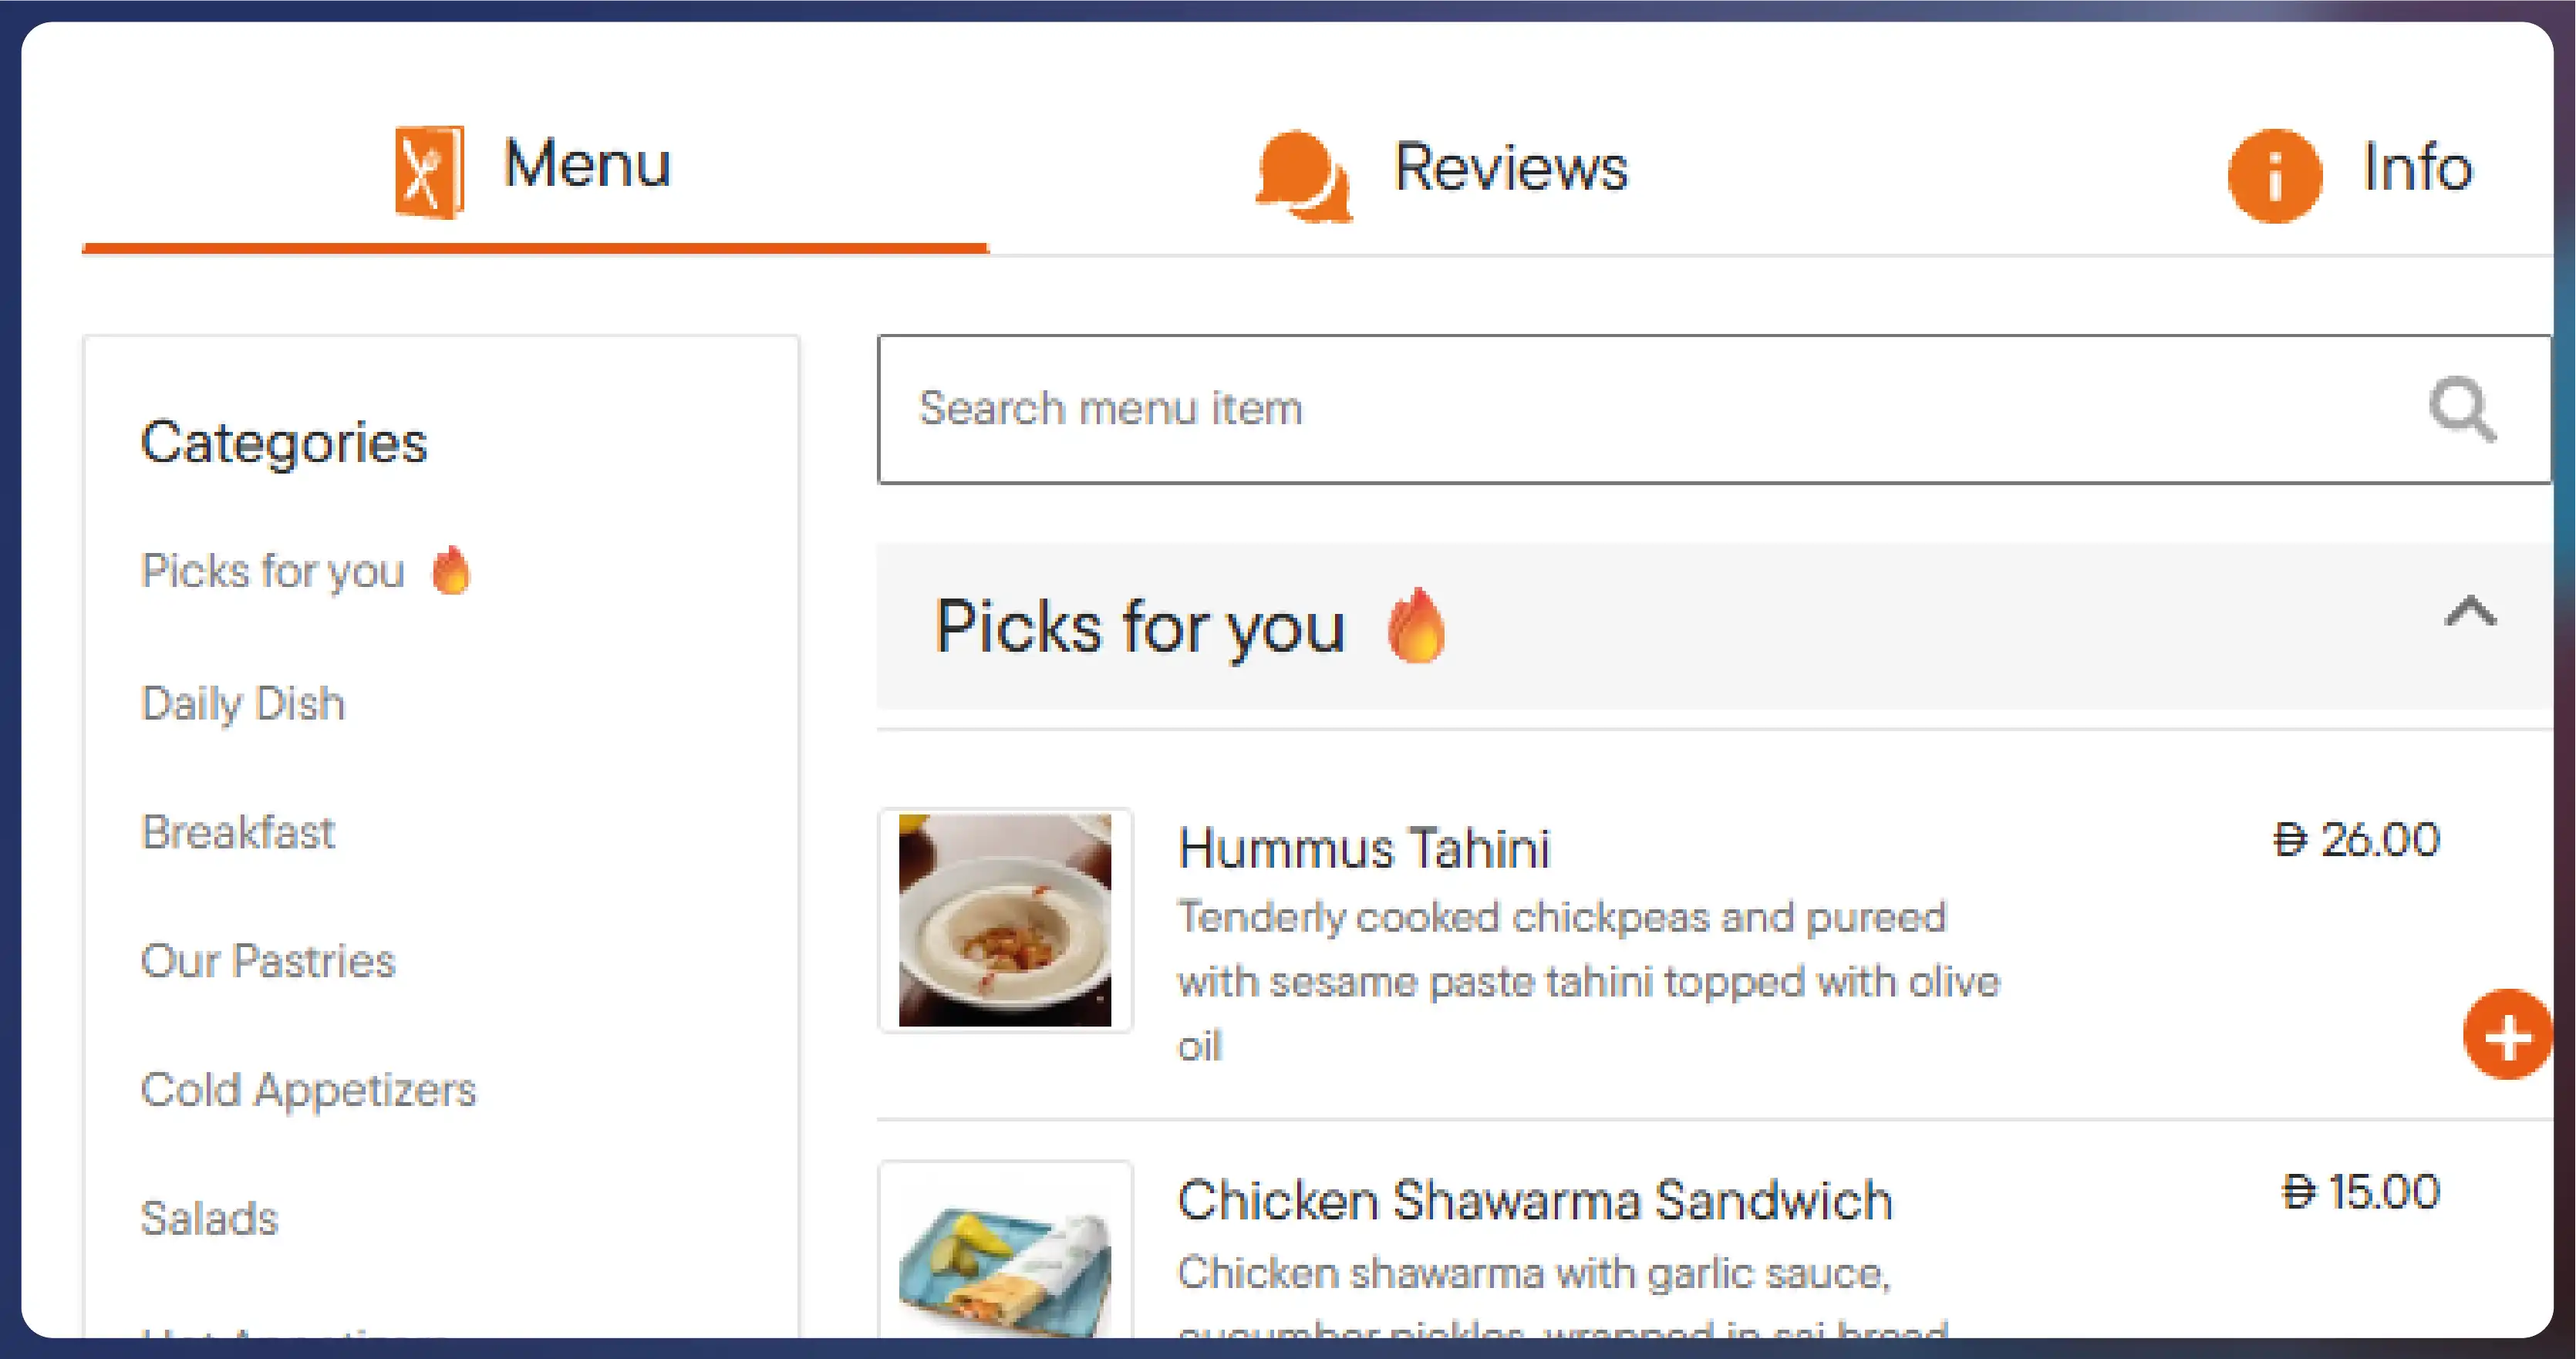This screenshot has width=2576, height=1359.
Task: Open the Cold Appetizers category
Action: 308,1090
